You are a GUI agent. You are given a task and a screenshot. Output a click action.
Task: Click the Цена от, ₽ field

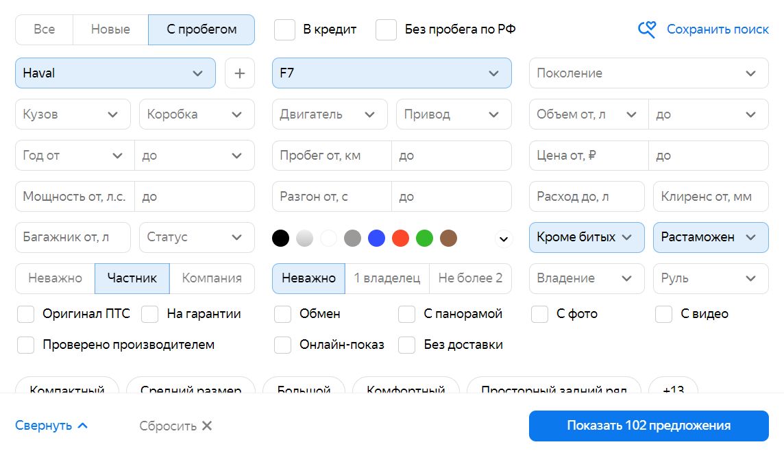coord(589,156)
